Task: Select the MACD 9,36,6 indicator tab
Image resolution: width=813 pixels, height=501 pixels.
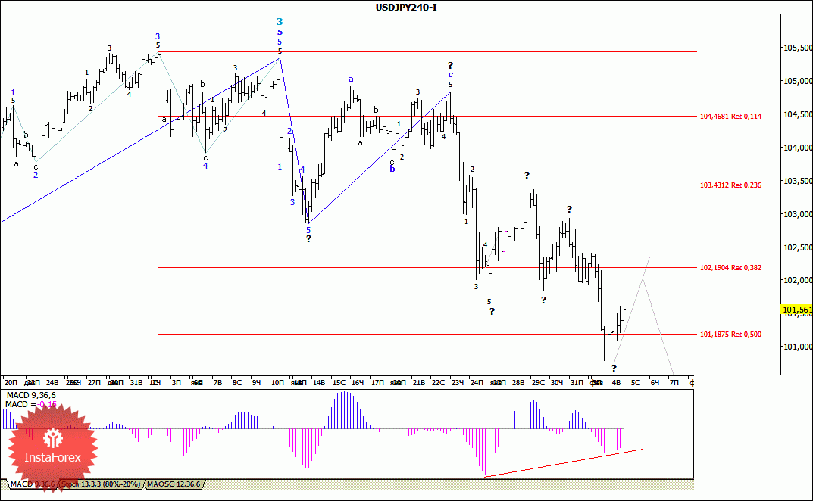Action: pyautogui.click(x=32, y=484)
